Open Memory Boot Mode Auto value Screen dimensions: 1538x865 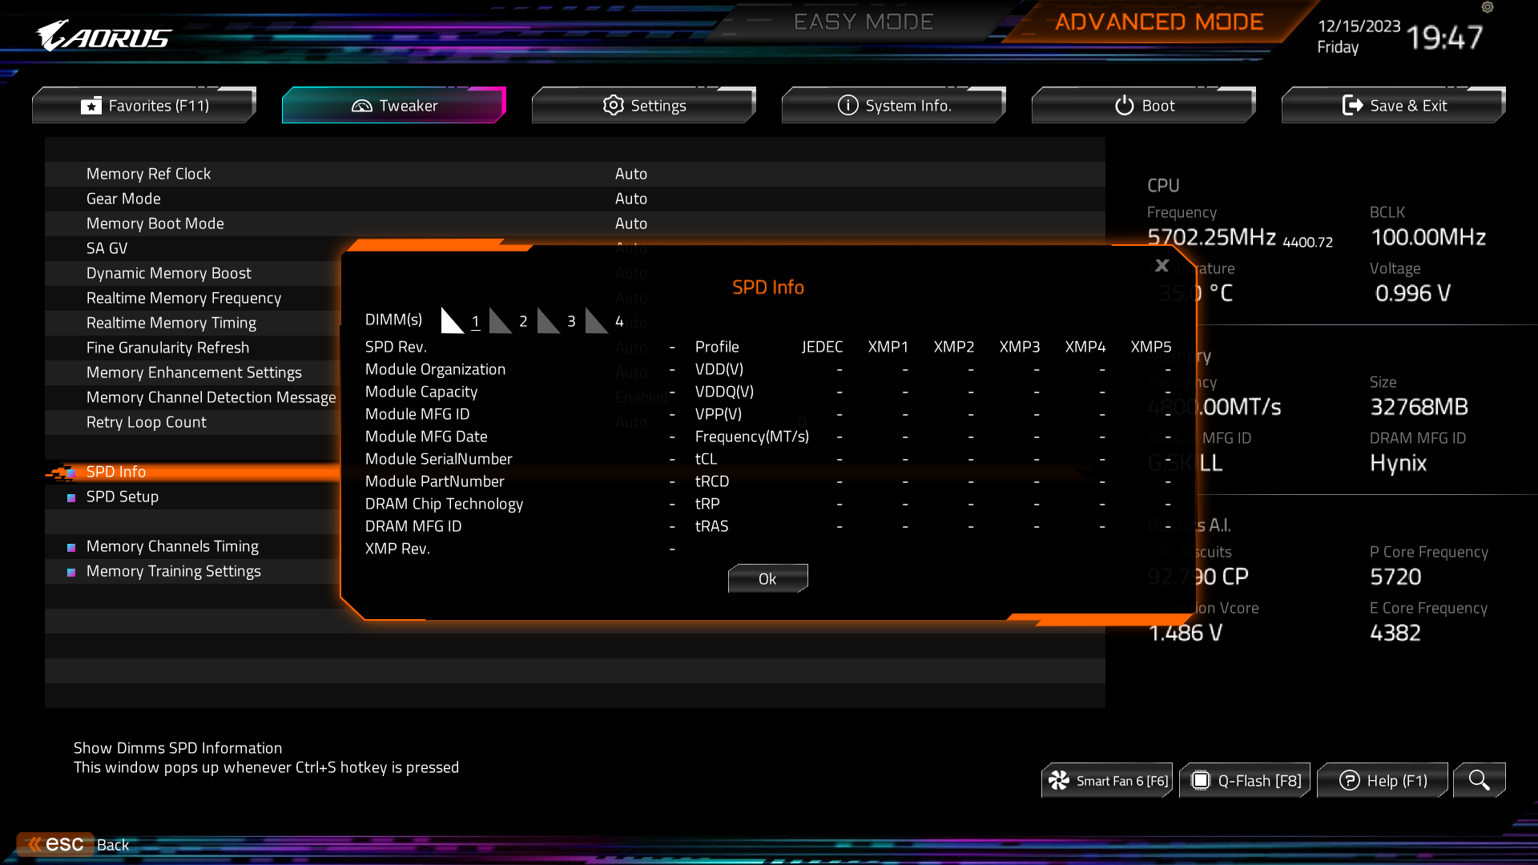(630, 223)
